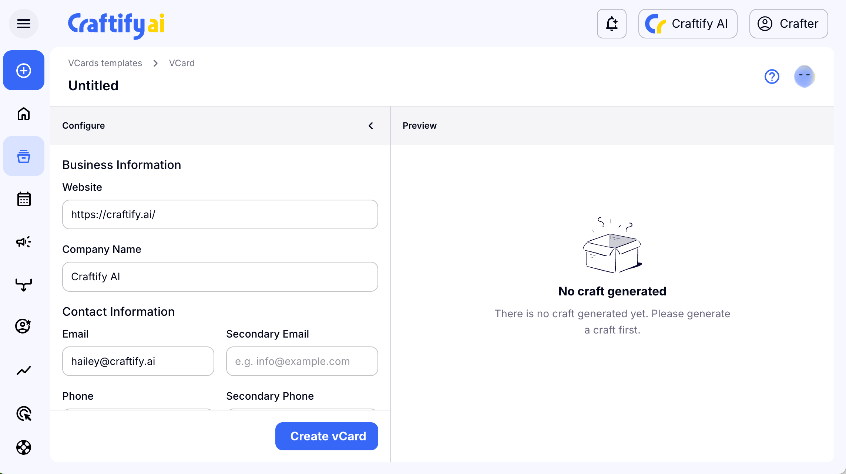Viewport: 846px width, 474px height.
Task: Click the cursor target sidebar icon
Action: [x=24, y=413]
